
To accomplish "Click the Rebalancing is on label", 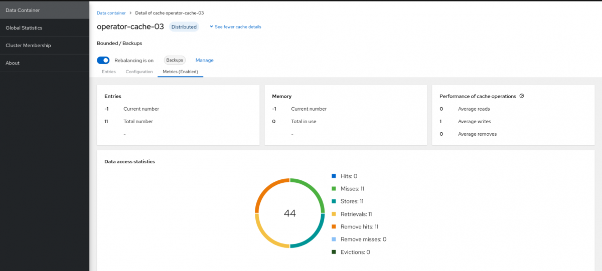I will pos(134,60).
